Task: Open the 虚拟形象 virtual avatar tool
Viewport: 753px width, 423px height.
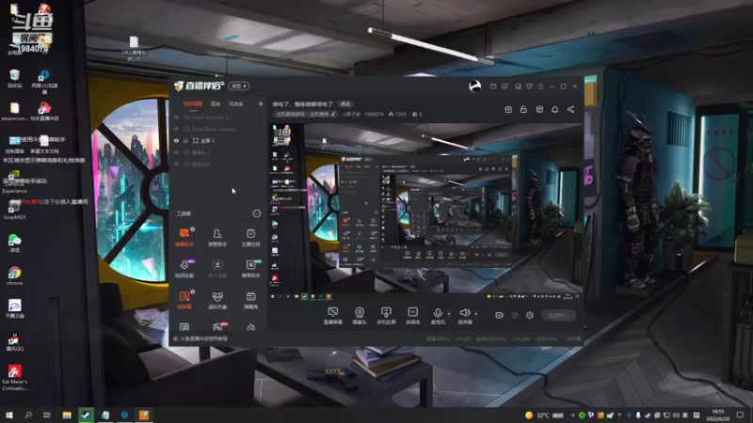Action: [217, 300]
